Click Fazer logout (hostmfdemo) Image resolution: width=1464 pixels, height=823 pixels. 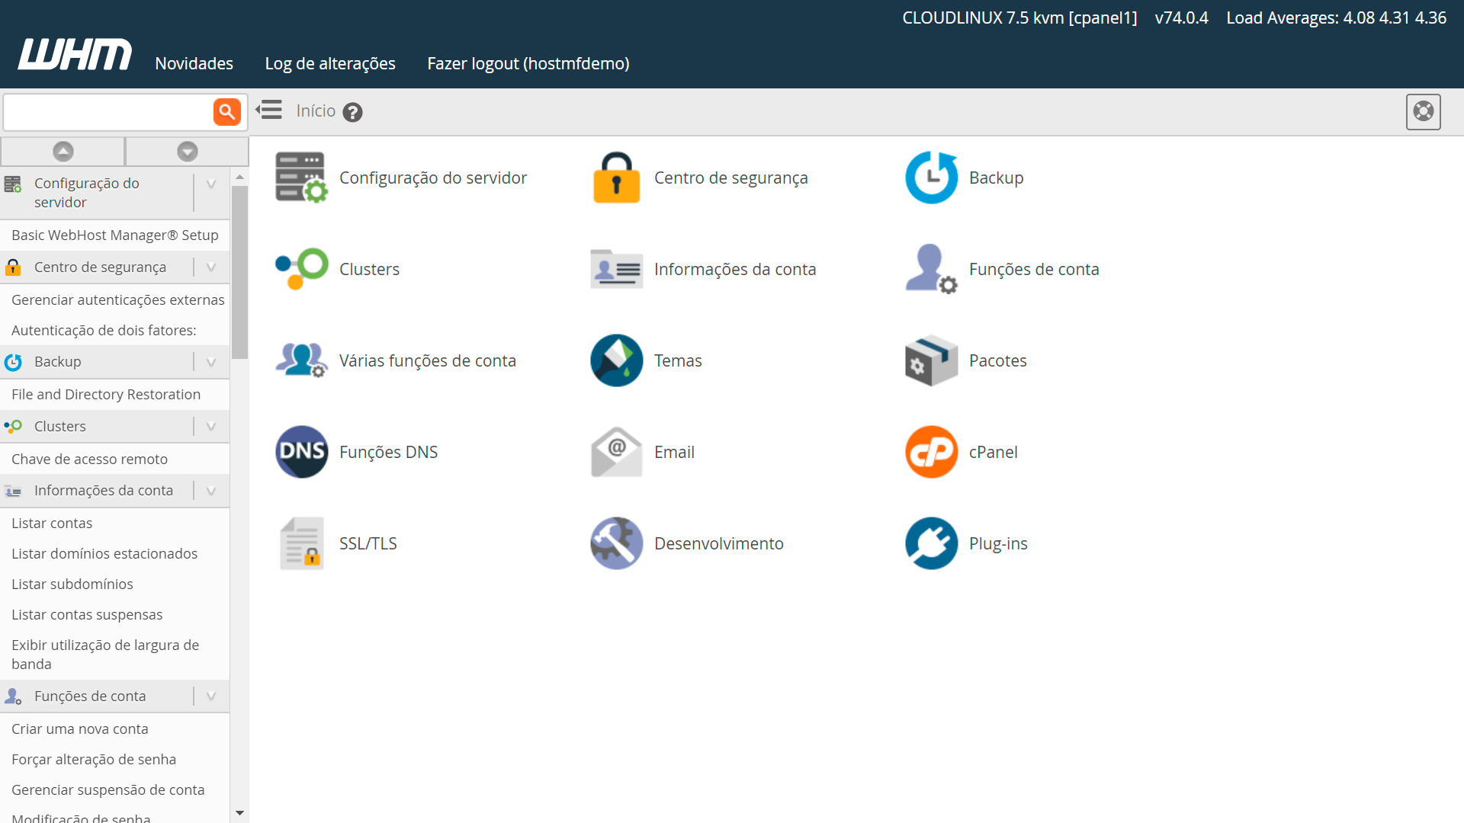528,63
